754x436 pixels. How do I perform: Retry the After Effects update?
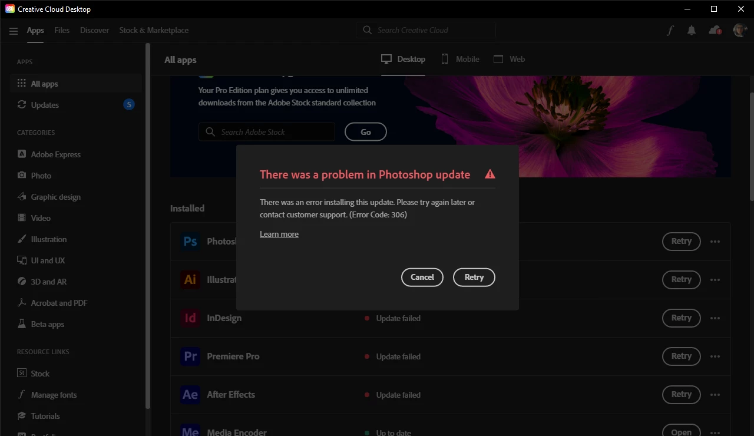click(682, 394)
